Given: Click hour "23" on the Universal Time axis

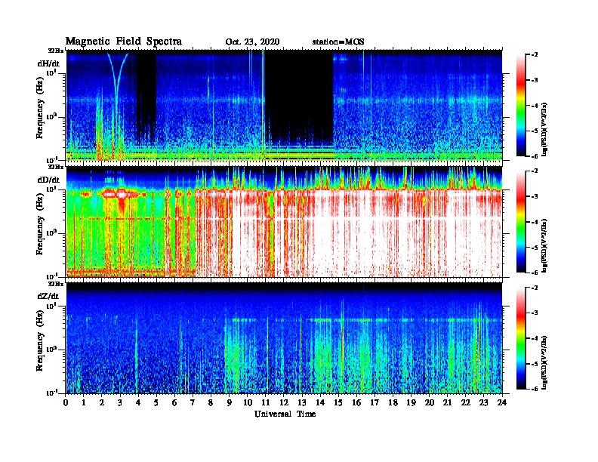Looking at the screenshot, I should tap(483, 403).
